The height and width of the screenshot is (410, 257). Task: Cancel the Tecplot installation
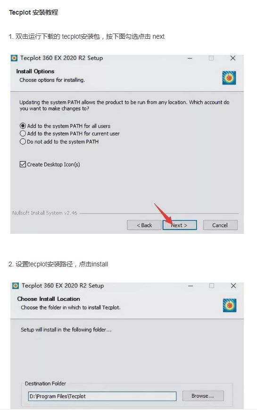[x=220, y=225]
